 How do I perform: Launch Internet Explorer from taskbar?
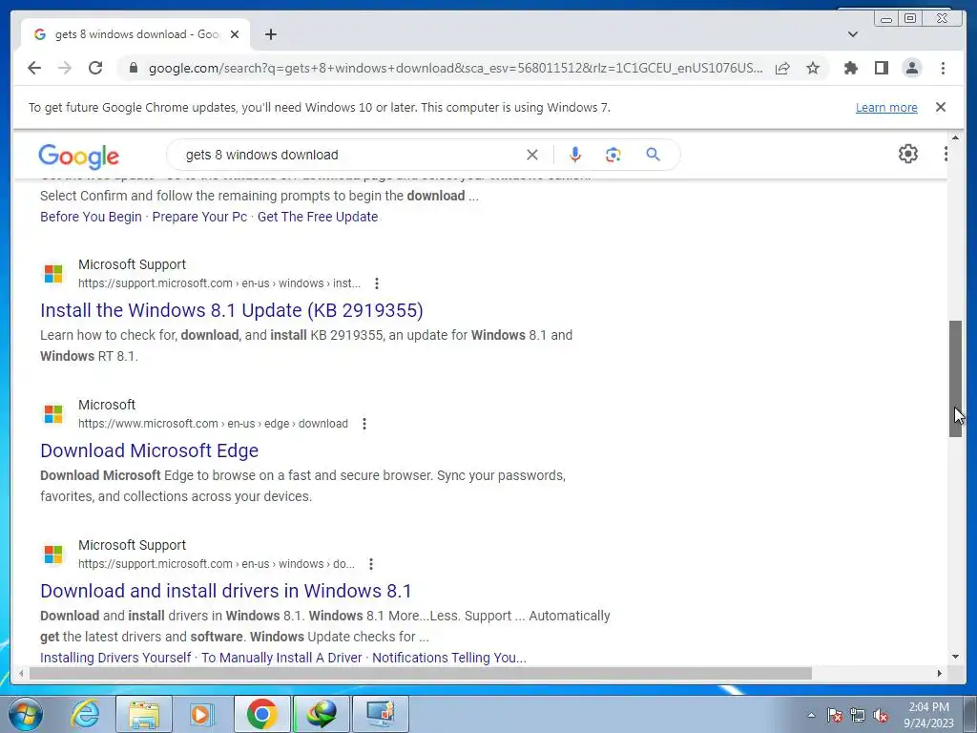point(85,714)
